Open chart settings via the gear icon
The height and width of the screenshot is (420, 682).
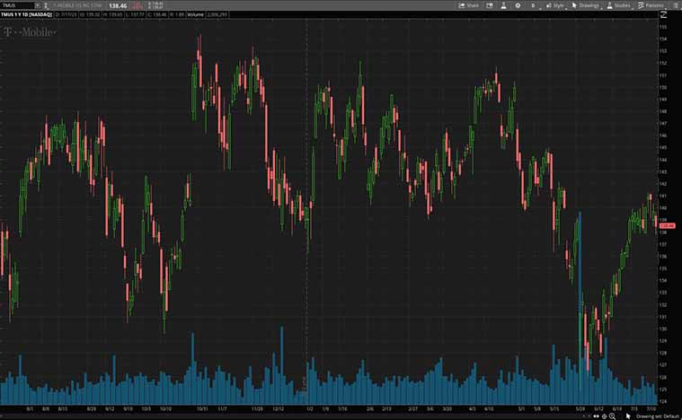click(518, 5)
